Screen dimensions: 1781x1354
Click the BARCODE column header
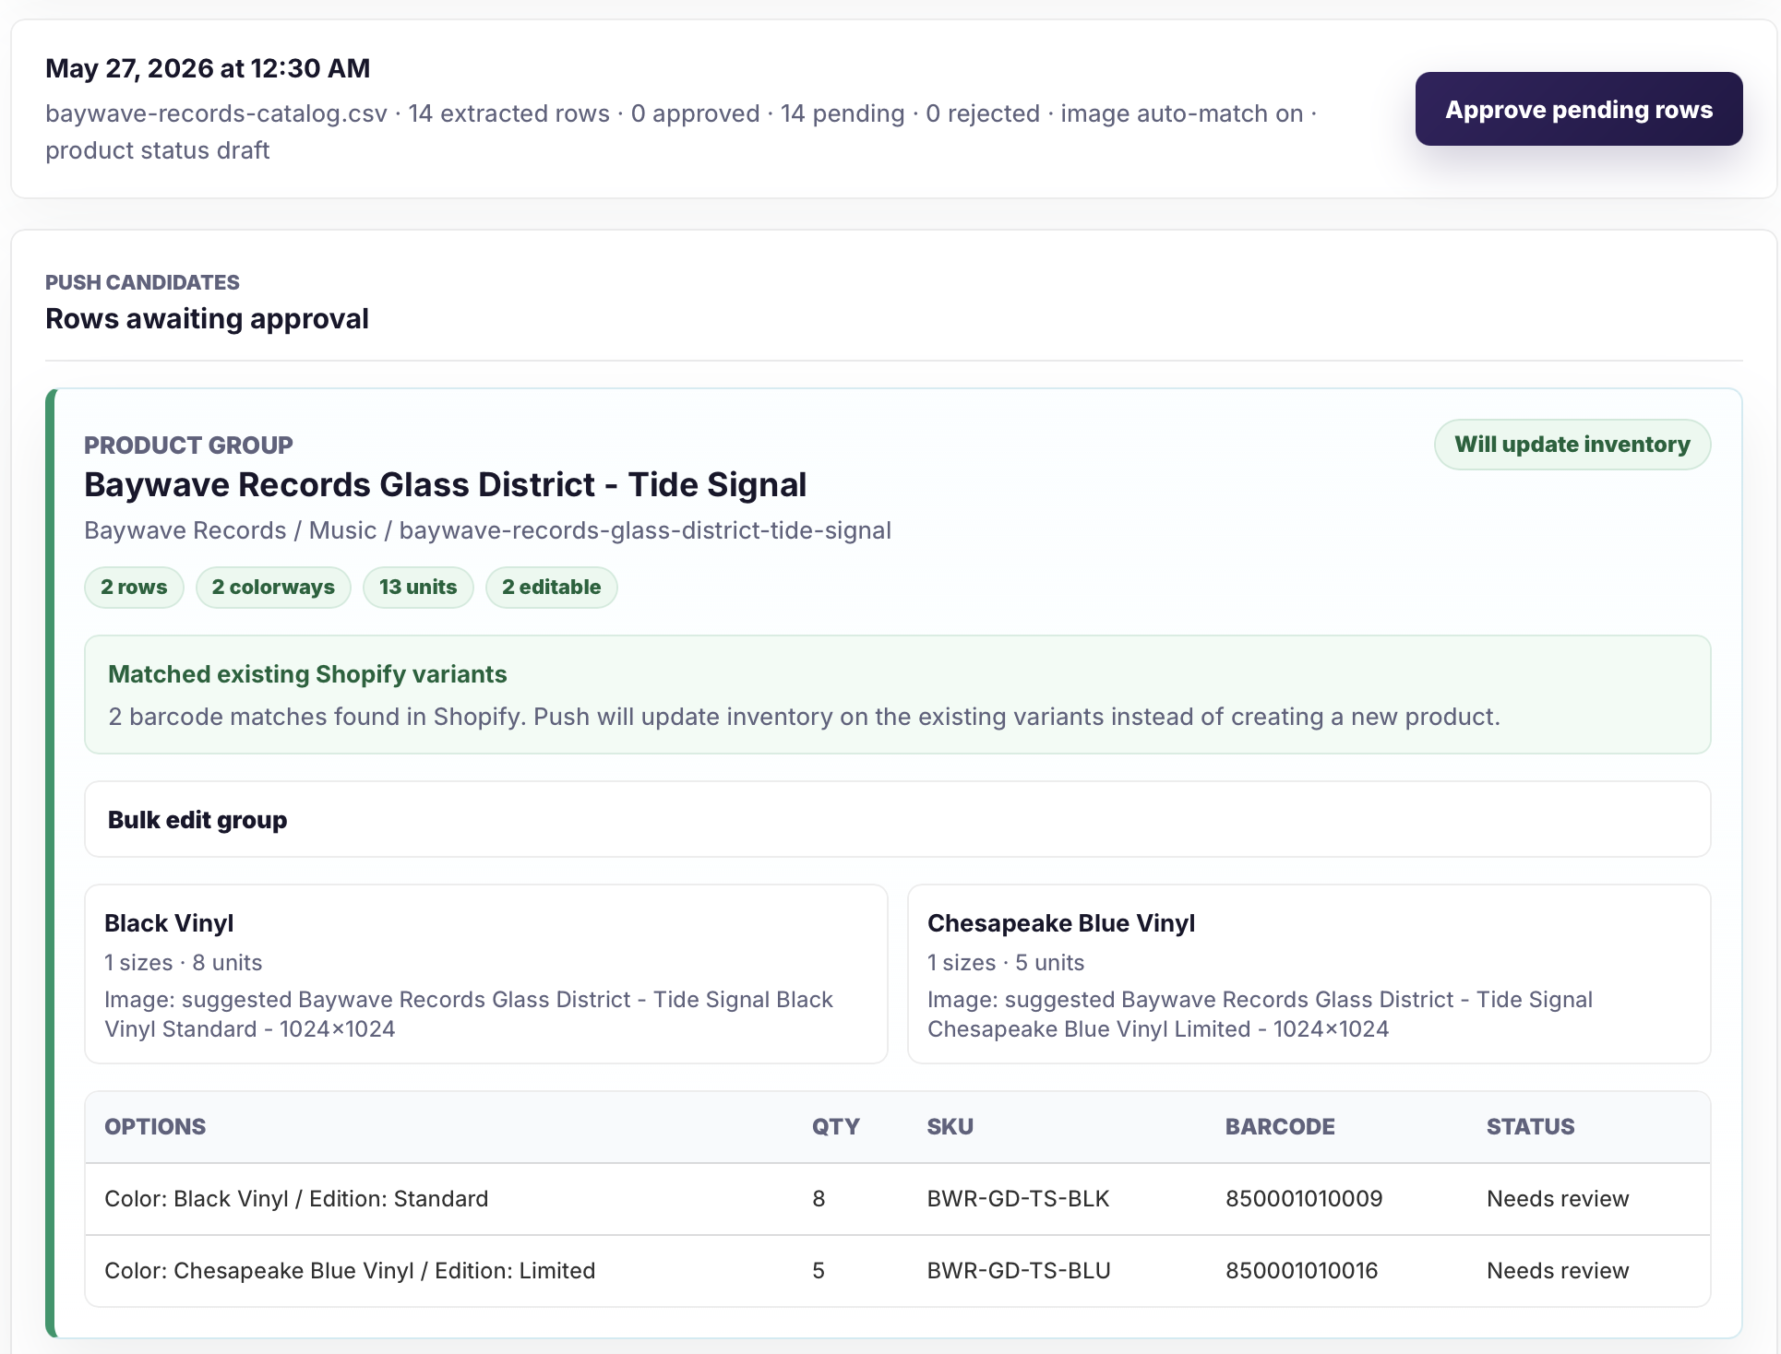(1280, 1126)
